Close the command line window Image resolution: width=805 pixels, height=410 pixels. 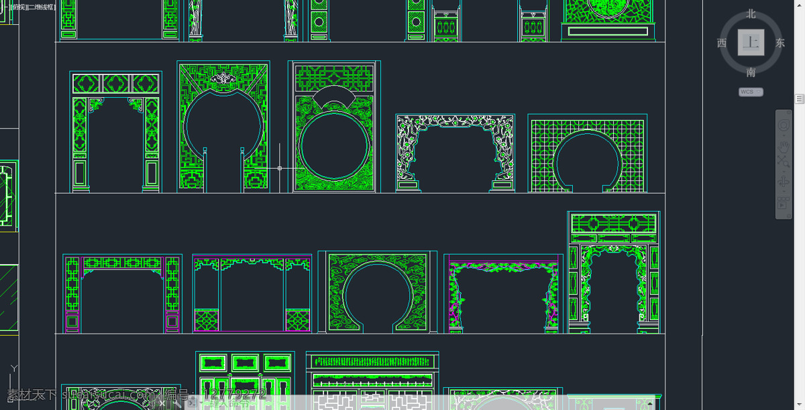162,403
